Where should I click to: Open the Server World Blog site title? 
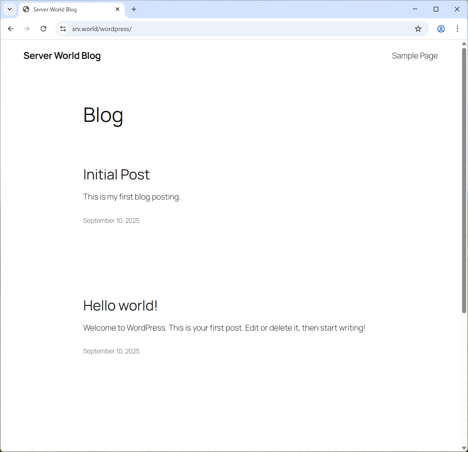tap(62, 56)
